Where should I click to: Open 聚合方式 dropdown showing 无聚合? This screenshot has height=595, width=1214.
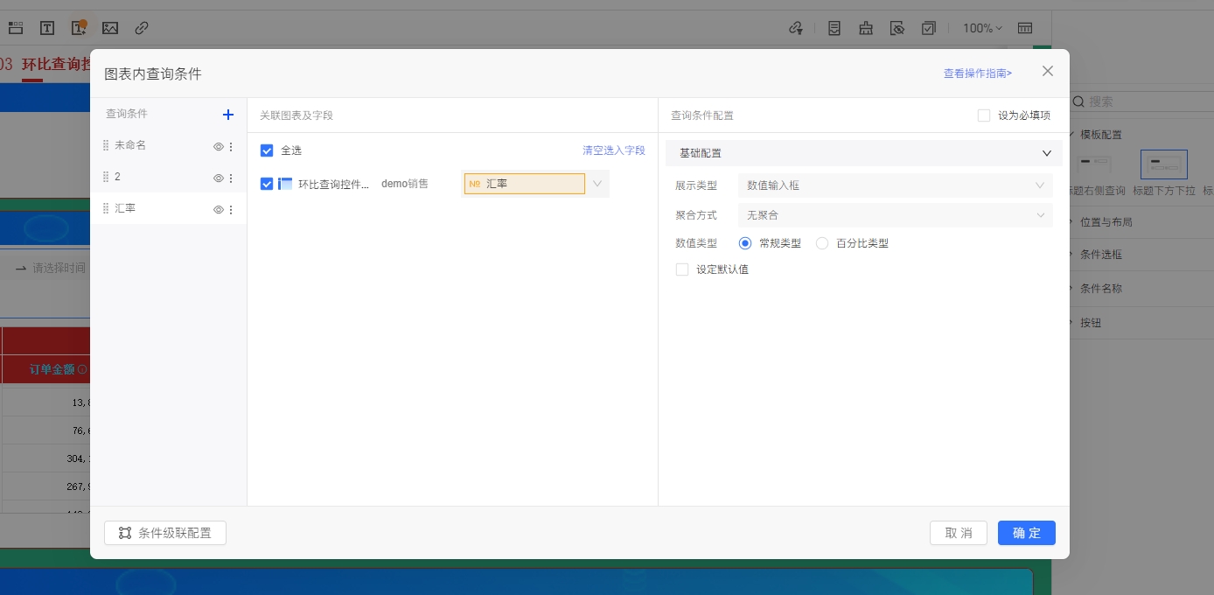click(x=895, y=214)
